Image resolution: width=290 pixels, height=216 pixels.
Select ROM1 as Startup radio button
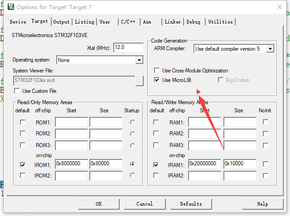pos(132,122)
